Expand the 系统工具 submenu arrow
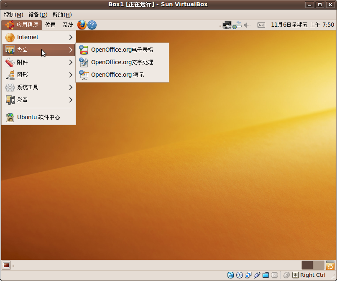Screen dimensions: 337x281 71,87
